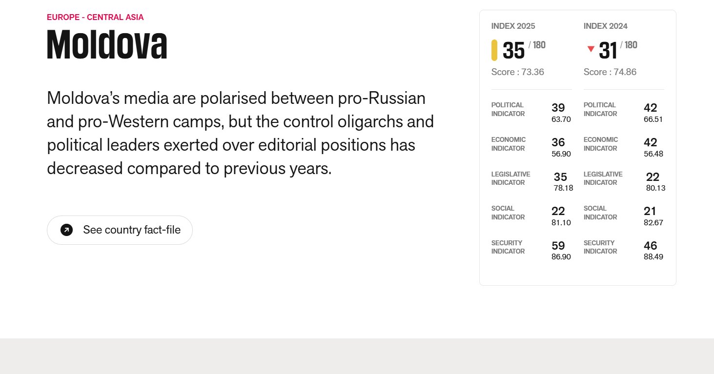Click the arrow icon in fact-file button
714x374 pixels.
pos(67,230)
